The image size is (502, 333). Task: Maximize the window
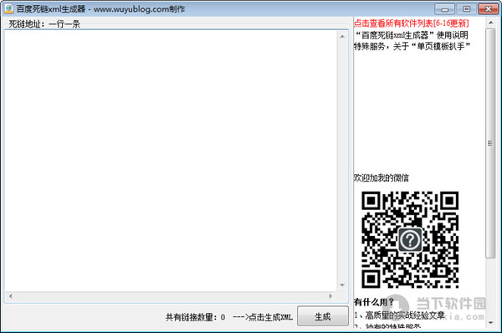[x=467, y=9]
